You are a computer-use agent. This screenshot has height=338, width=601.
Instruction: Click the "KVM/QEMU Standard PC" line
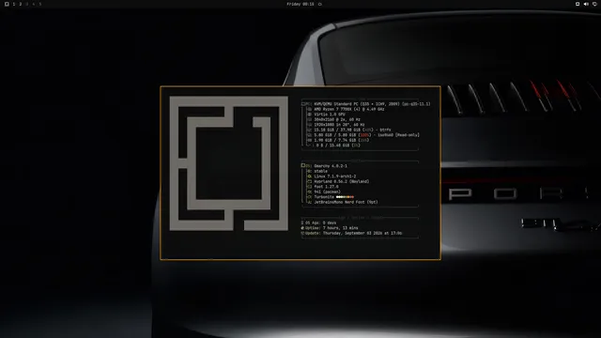tap(372, 104)
